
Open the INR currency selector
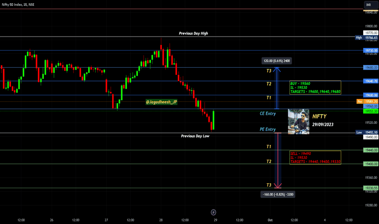371,5
